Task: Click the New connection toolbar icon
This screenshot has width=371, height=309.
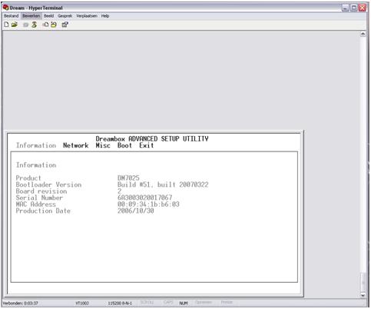Action: (6, 25)
